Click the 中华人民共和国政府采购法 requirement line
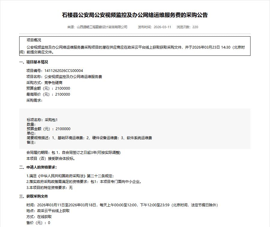Viewport: 270px width, 227px height. pyautogui.click(x=70, y=176)
